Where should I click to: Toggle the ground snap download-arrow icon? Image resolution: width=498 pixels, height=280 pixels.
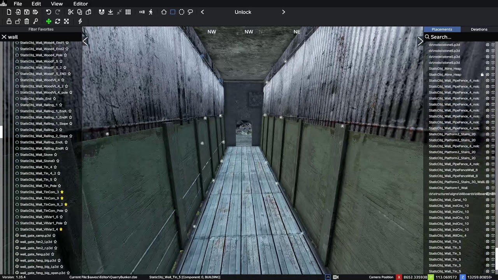[x=110, y=12]
